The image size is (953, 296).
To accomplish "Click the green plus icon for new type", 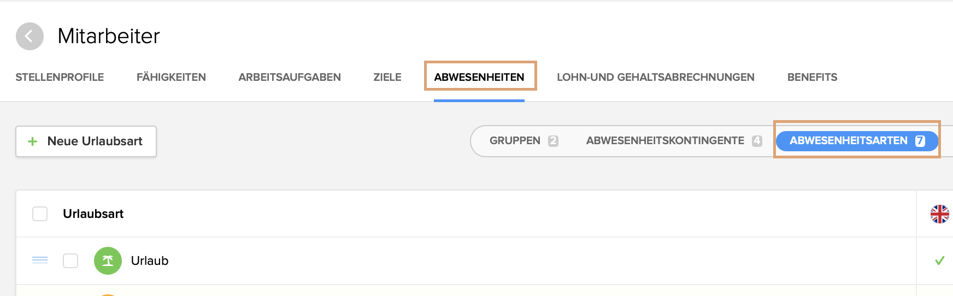I will 33,141.
